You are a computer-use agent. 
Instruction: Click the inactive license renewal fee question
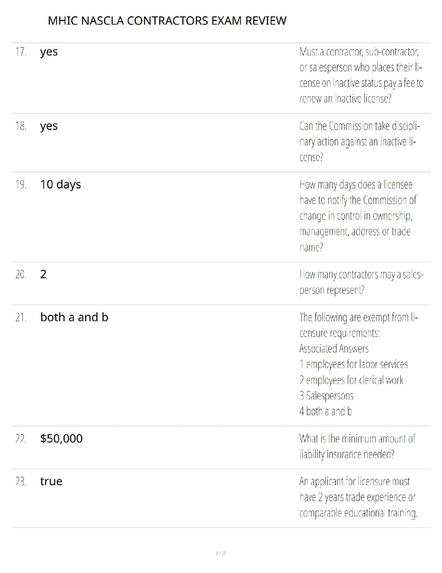click(x=361, y=75)
